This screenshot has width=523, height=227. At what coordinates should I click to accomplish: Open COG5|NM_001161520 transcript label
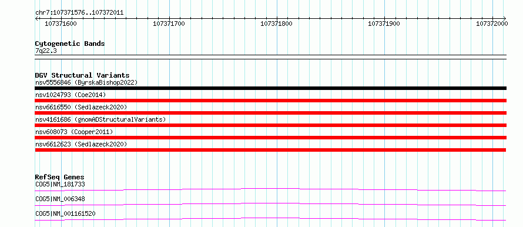[65, 213]
